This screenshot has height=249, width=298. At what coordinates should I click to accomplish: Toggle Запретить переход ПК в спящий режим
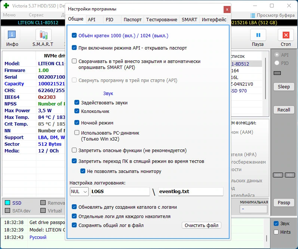[74, 161]
